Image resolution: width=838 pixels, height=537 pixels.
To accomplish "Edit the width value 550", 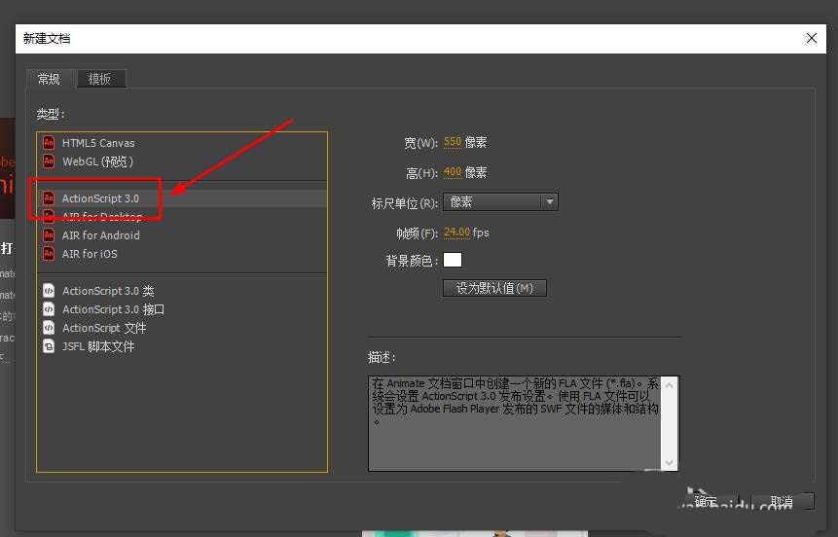I will point(453,142).
